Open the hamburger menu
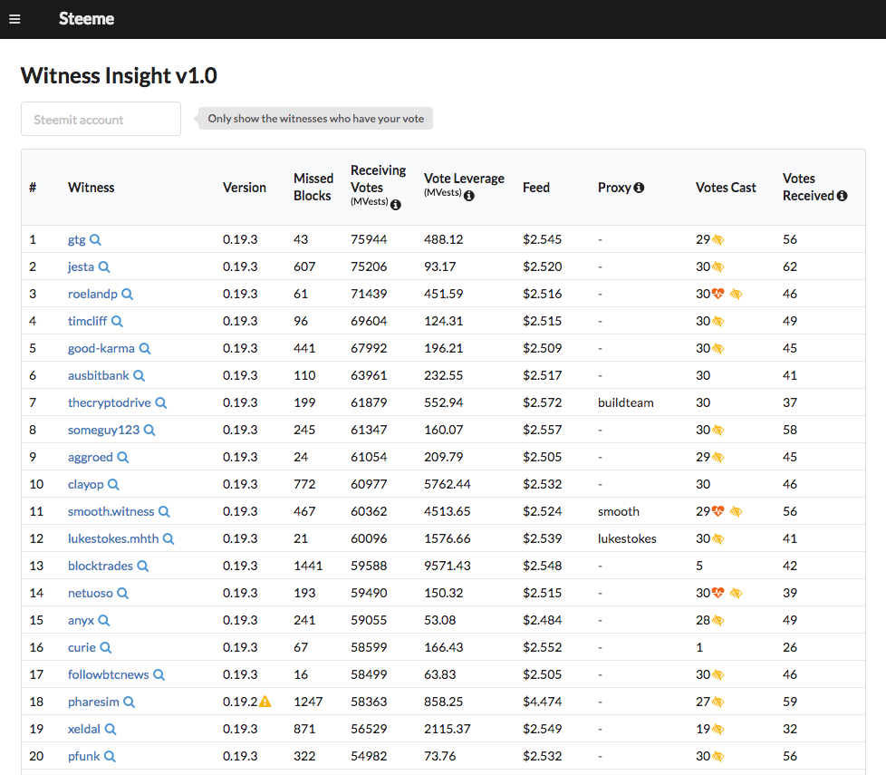The height and width of the screenshot is (775, 886). [14, 19]
